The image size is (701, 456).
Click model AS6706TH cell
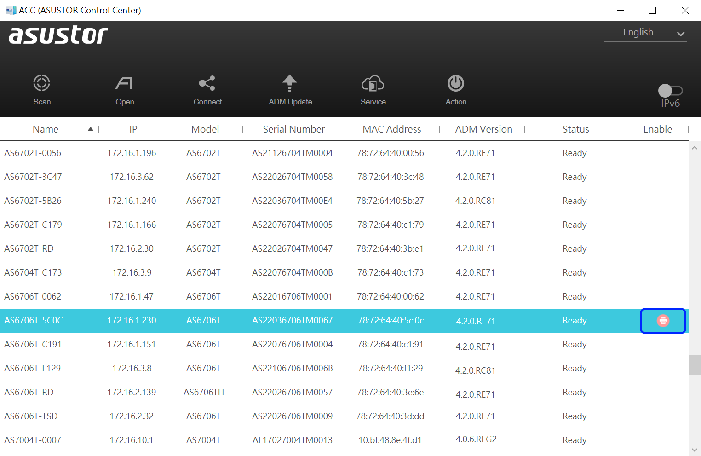click(x=204, y=393)
